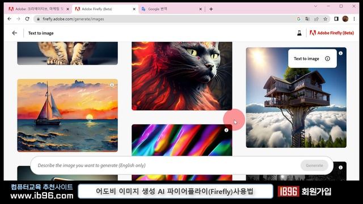This screenshot has width=363, height=204.
Task: Open the treehouse above clouds image
Action: 296,97
